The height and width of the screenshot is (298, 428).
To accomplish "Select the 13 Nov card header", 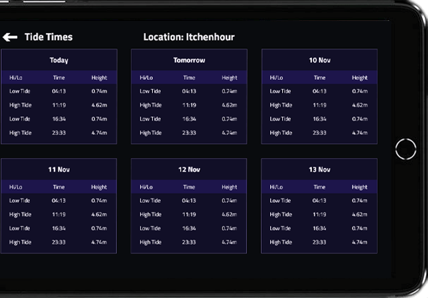I will pos(320,170).
